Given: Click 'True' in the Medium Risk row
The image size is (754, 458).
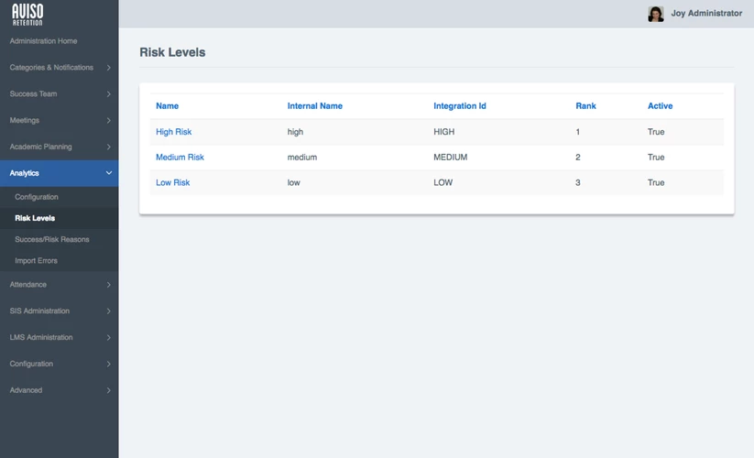Looking at the screenshot, I should [x=656, y=158].
